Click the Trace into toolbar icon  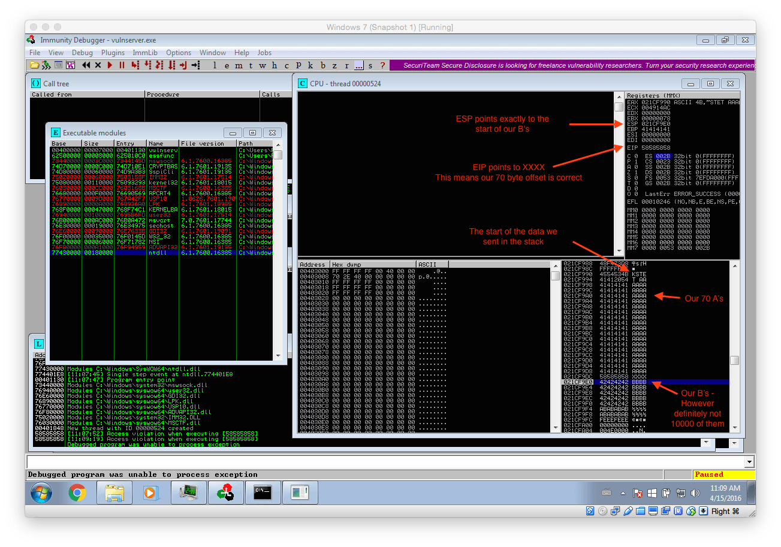click(159, 65)
